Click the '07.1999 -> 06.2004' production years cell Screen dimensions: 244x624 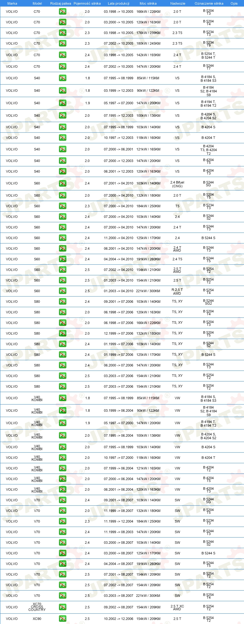tap(119, 468)
